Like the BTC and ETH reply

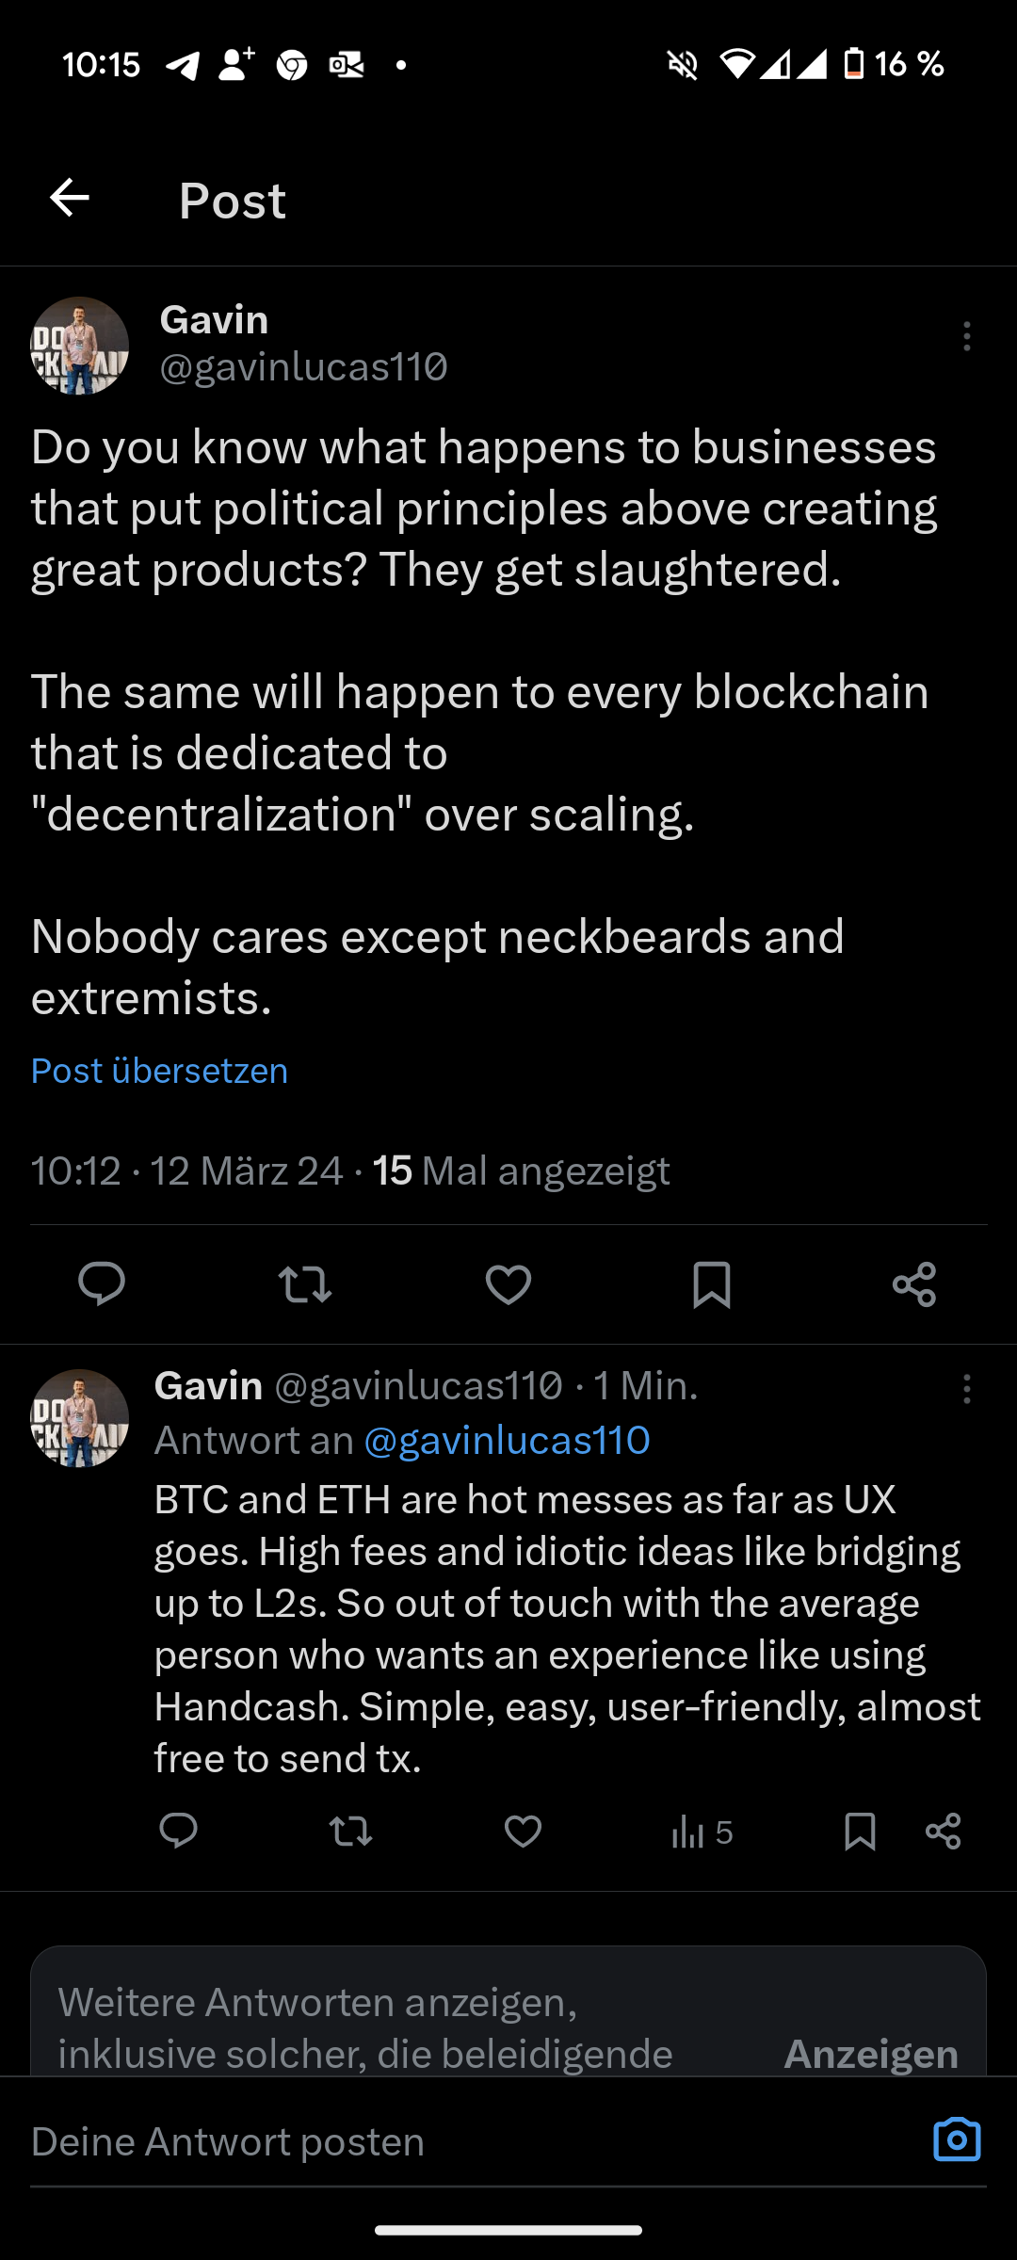click(523, 1832)
